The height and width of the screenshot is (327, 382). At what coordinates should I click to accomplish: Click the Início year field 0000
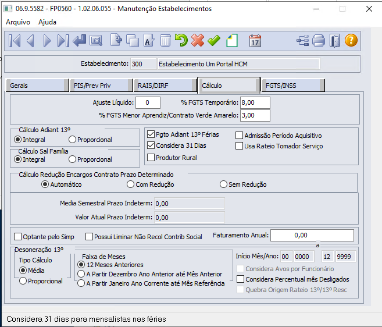(304, 257)
